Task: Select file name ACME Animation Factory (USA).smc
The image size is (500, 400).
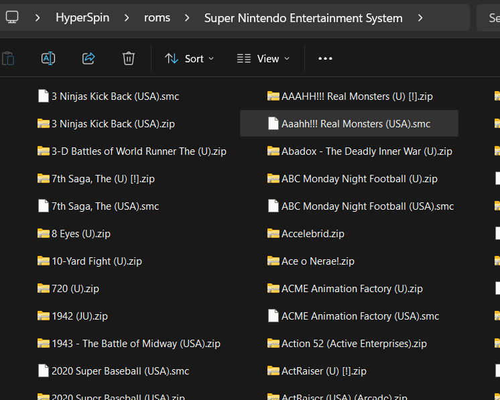Action: 361,316
